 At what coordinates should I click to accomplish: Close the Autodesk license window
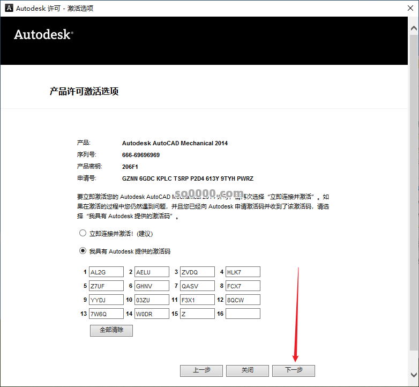point(410,8)
